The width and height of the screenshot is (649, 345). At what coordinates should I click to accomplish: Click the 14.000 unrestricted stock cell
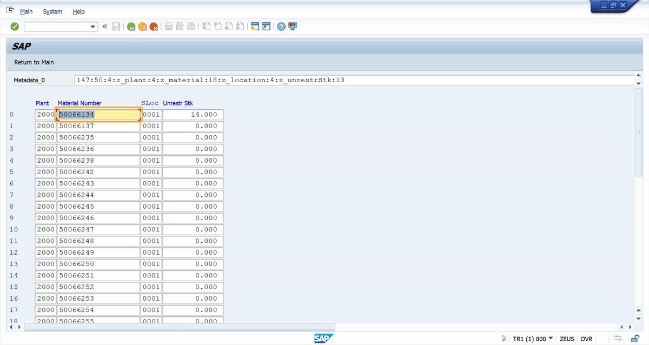[x=193, y=115]
